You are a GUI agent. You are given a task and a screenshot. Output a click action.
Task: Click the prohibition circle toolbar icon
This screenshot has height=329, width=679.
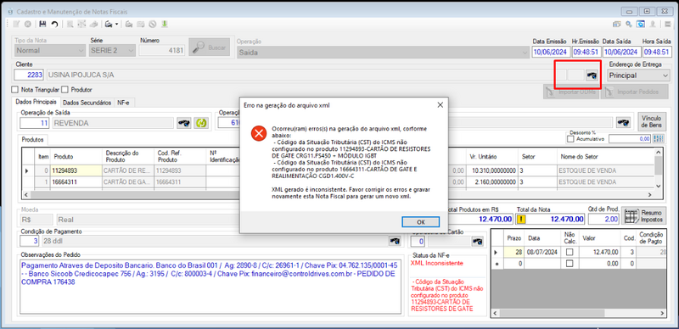(x=153, y=25)
